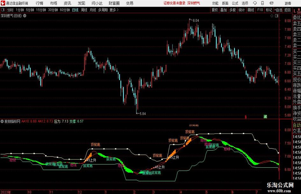The height and width of the screenshot is (194, 301).
Task: Click the 2023年 date axis label
Action: pyautogui.click(x=5, y=192)
